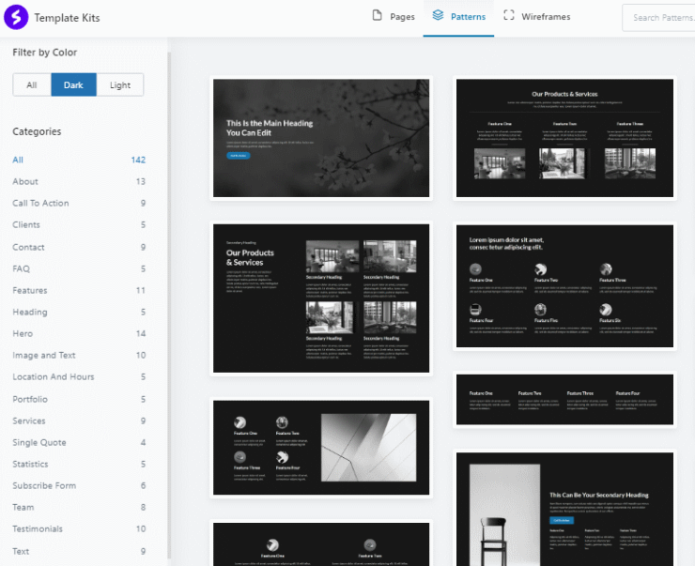Open the centered Our Products & Services pattern
695x566 pixels.
tap(564, 138)
